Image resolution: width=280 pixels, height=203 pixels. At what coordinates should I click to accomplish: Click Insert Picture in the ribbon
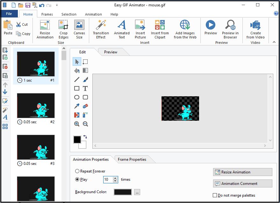tap(140, 25)
